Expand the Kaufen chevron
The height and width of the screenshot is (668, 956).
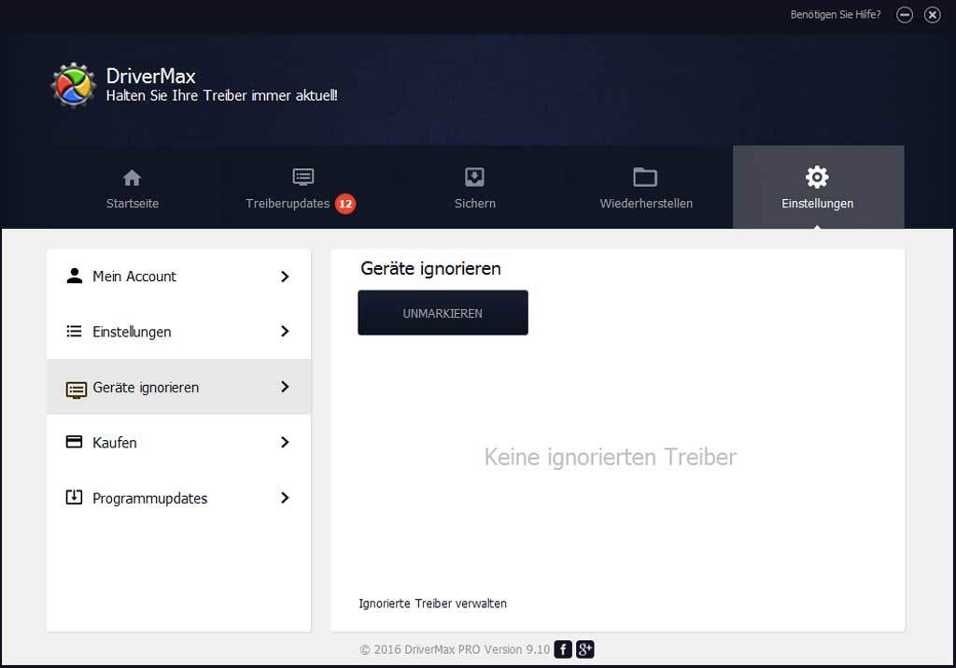(x=285, y=442)
